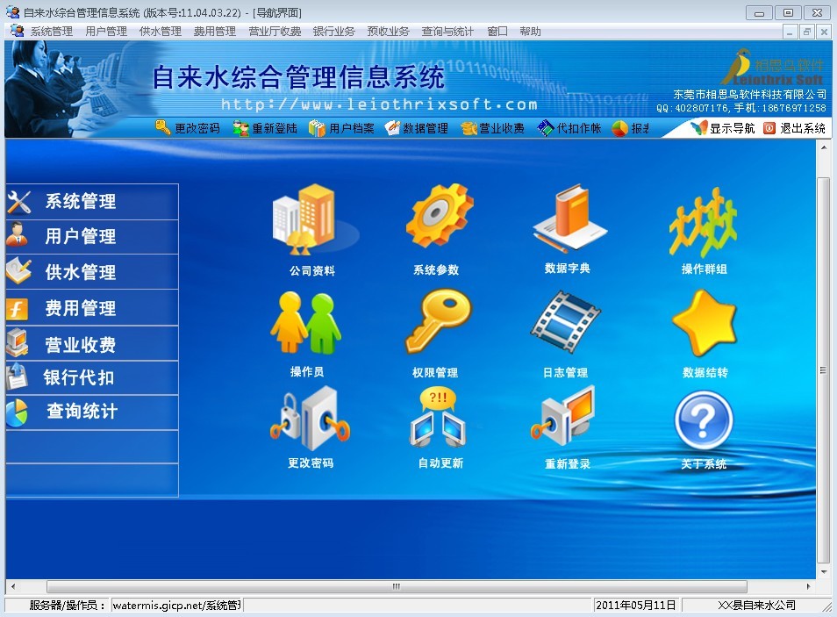Viewport: 837px width, 617px height.
Task: Click 用户档案 in the toolbar
Action: (x=342, y=128)
